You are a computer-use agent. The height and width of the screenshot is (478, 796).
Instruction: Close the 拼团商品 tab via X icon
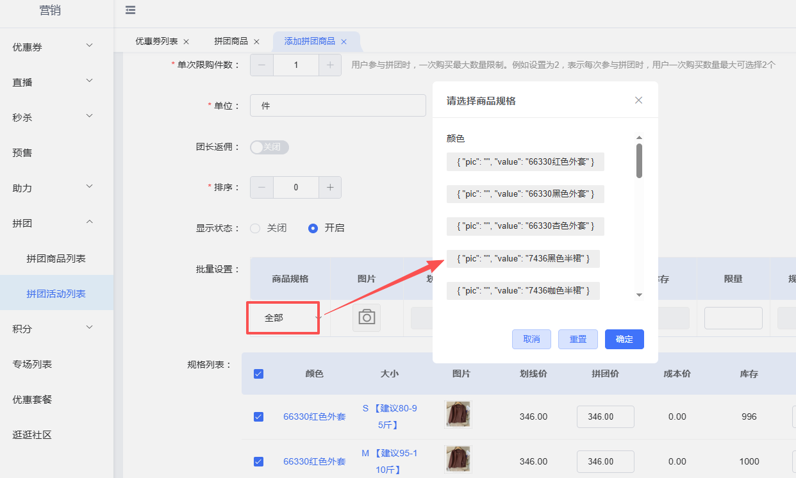(256, 42)
